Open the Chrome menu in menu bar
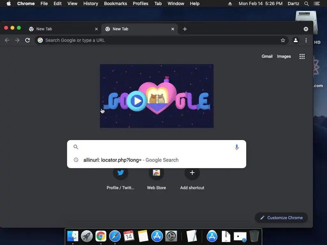The width and height of the screenshot is (327, 245). [x=26, y=4]
